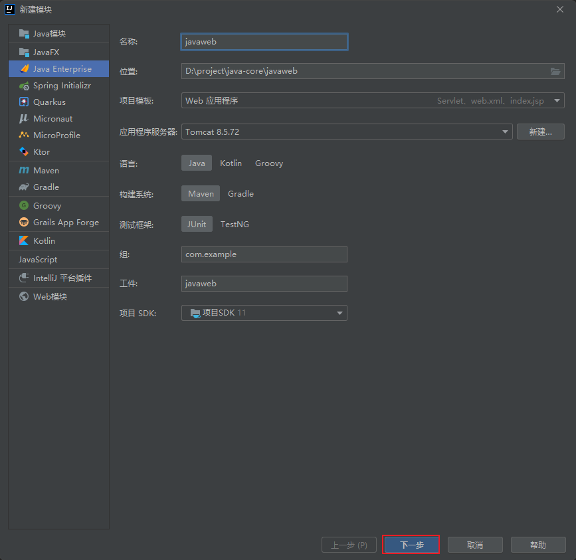Click the 组 com.example input field
Image resolution: width=576 pixels, height=560 pixels.
point(264,254)
